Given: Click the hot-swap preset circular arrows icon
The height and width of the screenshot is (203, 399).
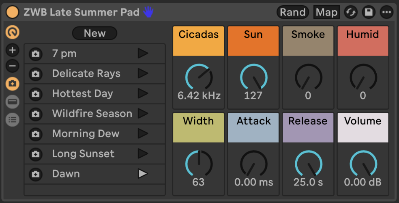Looking at the screenshot, I should click(351, 12).
